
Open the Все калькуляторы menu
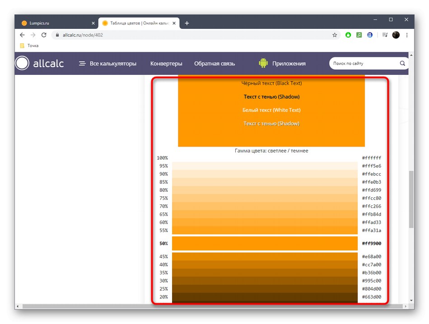point(113,64)
